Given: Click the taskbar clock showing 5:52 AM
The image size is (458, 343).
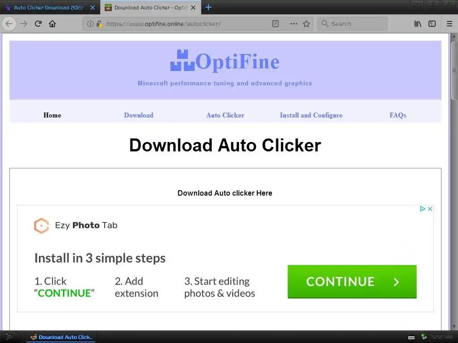Looking at the screenshot, I should click(x=441, y=337).
